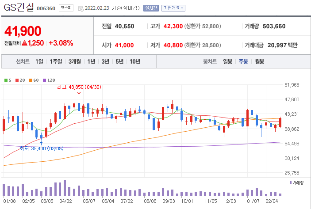Click the current price 41,900
This screenshot has height=209, width=311.
[x=23, y=31]
